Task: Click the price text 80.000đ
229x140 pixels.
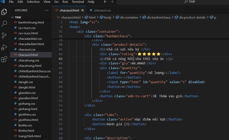Action: pos(138,63)
